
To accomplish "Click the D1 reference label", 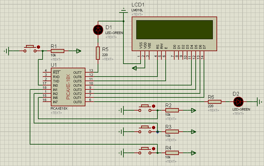I will (109, 27).
